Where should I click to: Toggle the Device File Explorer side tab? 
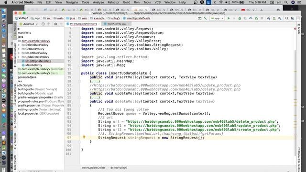coord(299,160)
